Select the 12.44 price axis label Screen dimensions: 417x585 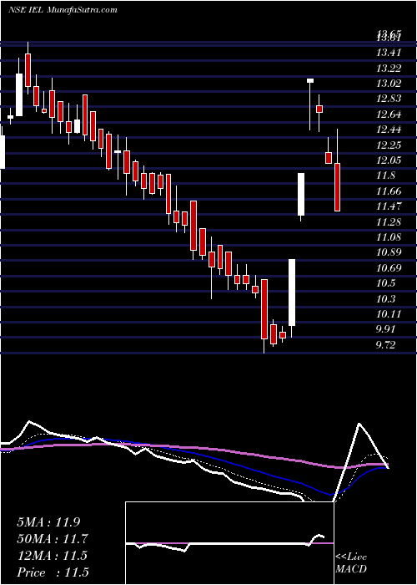[389, 130]
